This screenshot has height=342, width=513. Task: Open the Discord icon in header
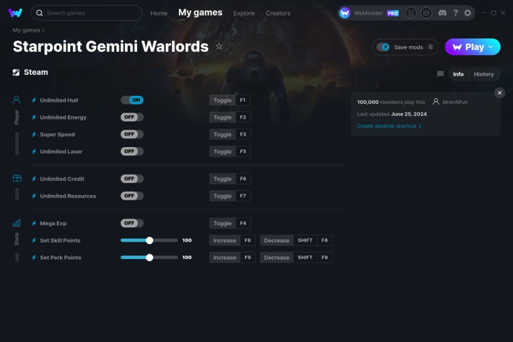click(x=442, y=13)
